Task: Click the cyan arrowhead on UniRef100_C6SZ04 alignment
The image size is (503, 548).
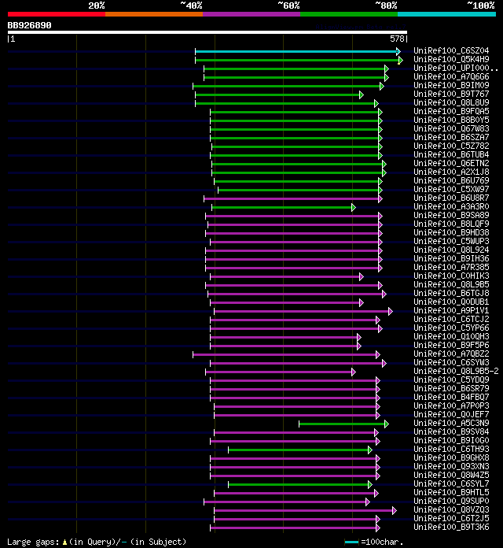Action: [x=398, y=52]
